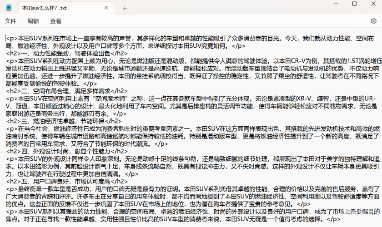Open the 编辑 menu

tap(33, 21)
